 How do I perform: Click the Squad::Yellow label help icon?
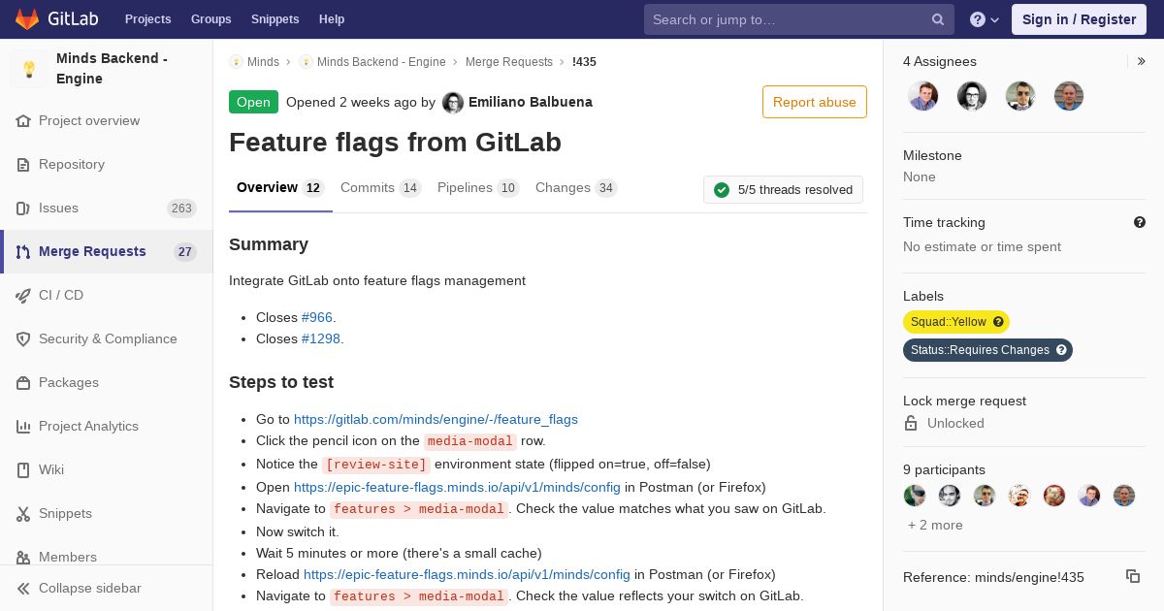pos(998,322)
